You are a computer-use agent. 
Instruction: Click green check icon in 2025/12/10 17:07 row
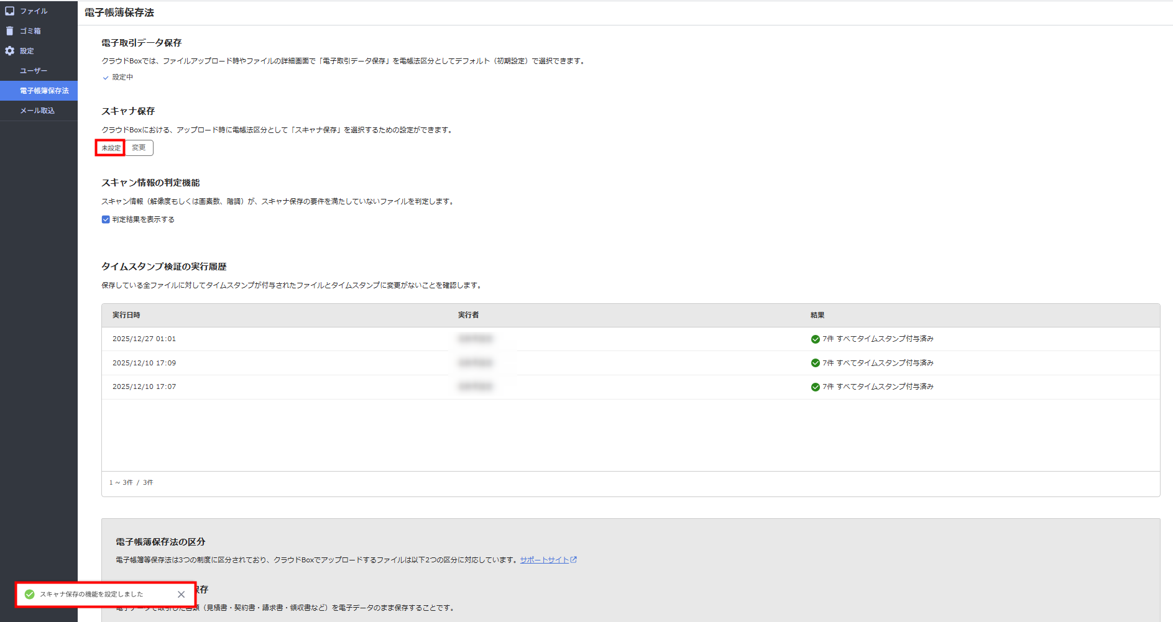click(815, 387)
